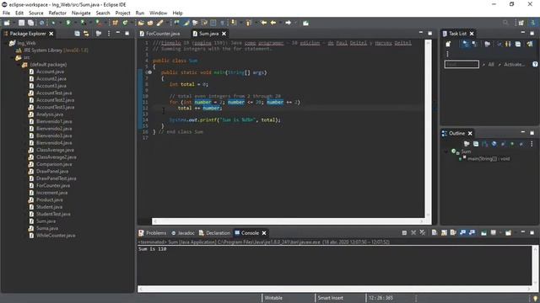Click Pin Console icon
Screen dimensions: 540x303
point(483,232)
